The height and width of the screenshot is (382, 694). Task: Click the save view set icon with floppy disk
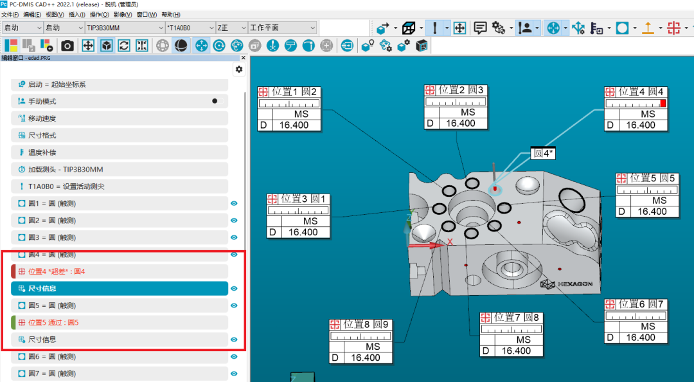(x=29, y=45)
